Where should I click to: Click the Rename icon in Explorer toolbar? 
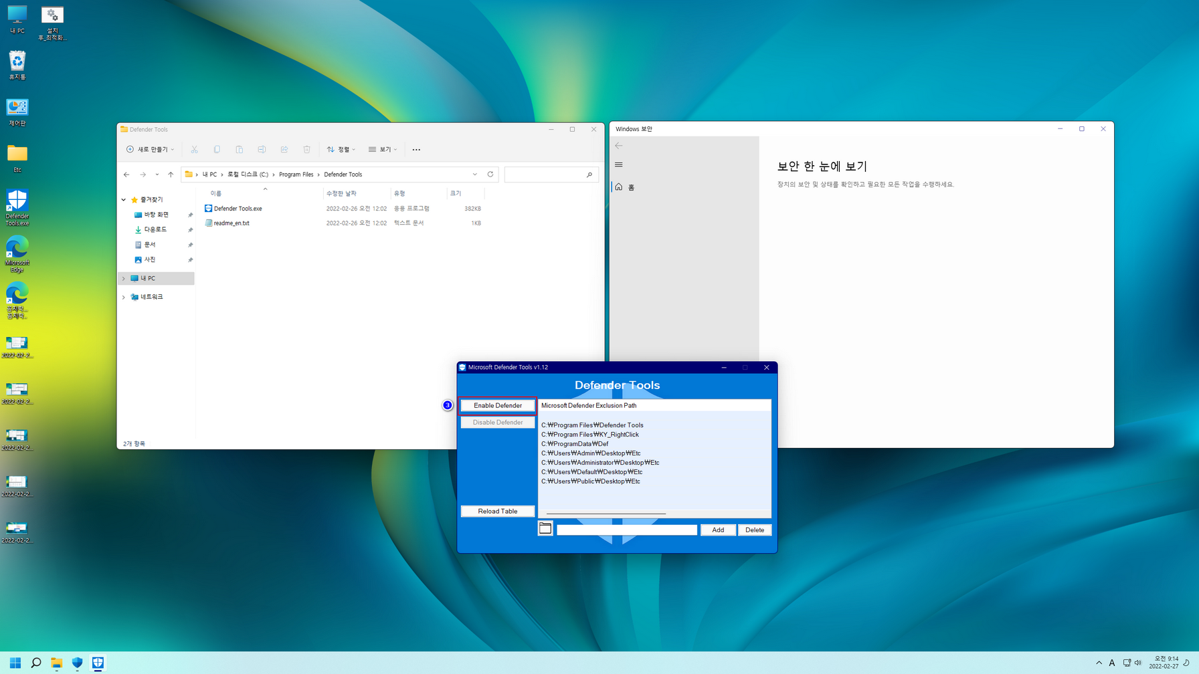click(x=262, y=149)
